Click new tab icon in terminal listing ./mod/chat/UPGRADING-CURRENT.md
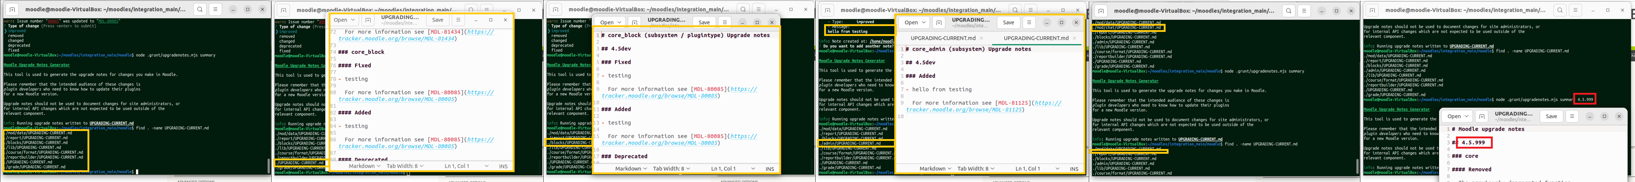The image size is (1635, 182). 1101,11
